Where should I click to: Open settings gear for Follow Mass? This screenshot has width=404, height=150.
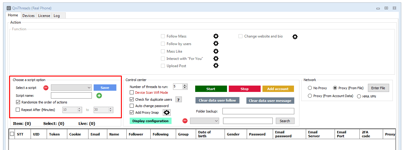point(216,36)
